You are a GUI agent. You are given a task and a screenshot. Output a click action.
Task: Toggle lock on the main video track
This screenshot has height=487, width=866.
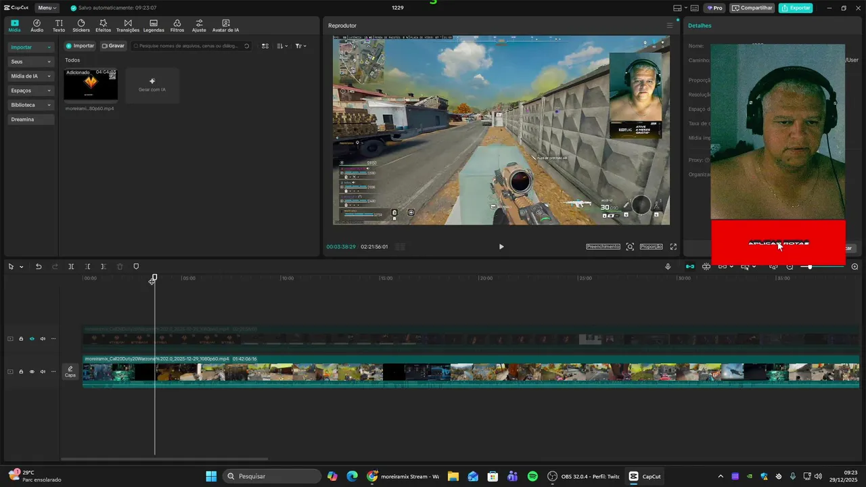click(x=21, y=371)
